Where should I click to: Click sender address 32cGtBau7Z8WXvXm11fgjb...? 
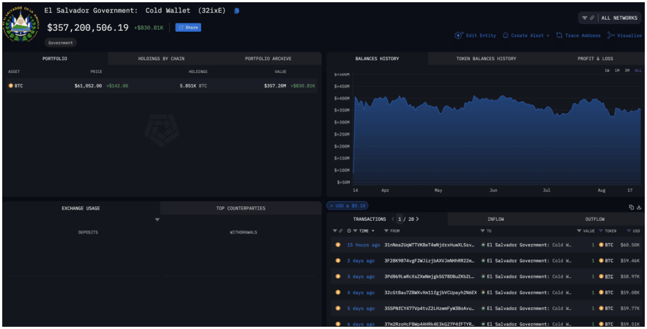click(x=430, y=292)
